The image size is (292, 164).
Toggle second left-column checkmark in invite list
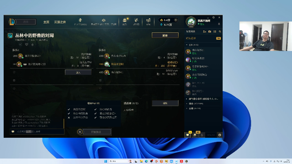[69, 113]
